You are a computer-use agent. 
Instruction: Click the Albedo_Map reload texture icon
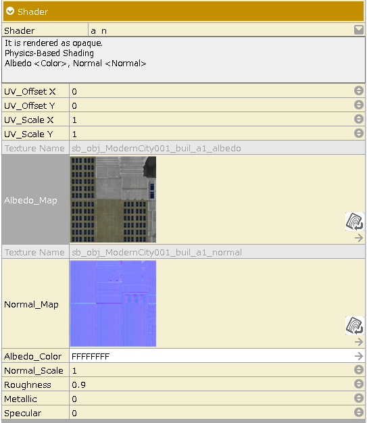(x=354, y=222)
